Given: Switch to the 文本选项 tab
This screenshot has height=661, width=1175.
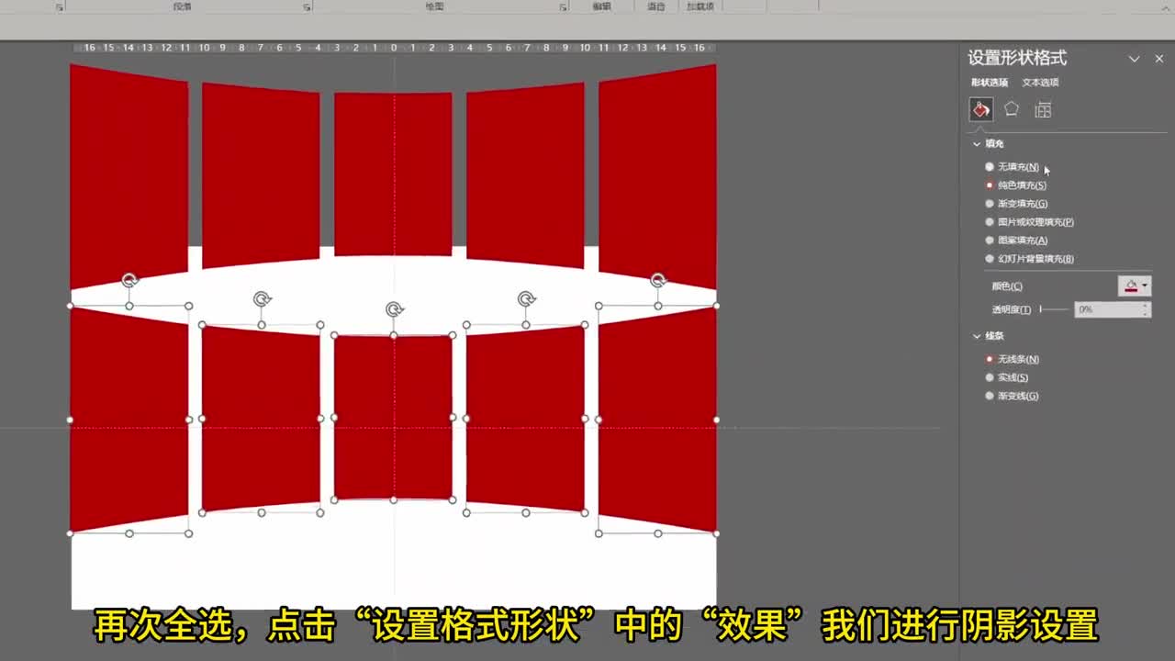Looking at the screenshot, I should [1041, 82].
